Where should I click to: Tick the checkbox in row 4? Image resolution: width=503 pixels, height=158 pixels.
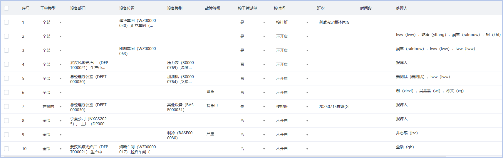6,64
